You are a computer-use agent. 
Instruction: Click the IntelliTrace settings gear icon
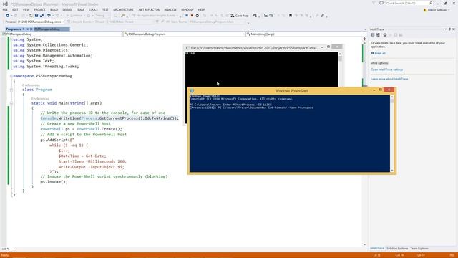click(x=385, y=35)
